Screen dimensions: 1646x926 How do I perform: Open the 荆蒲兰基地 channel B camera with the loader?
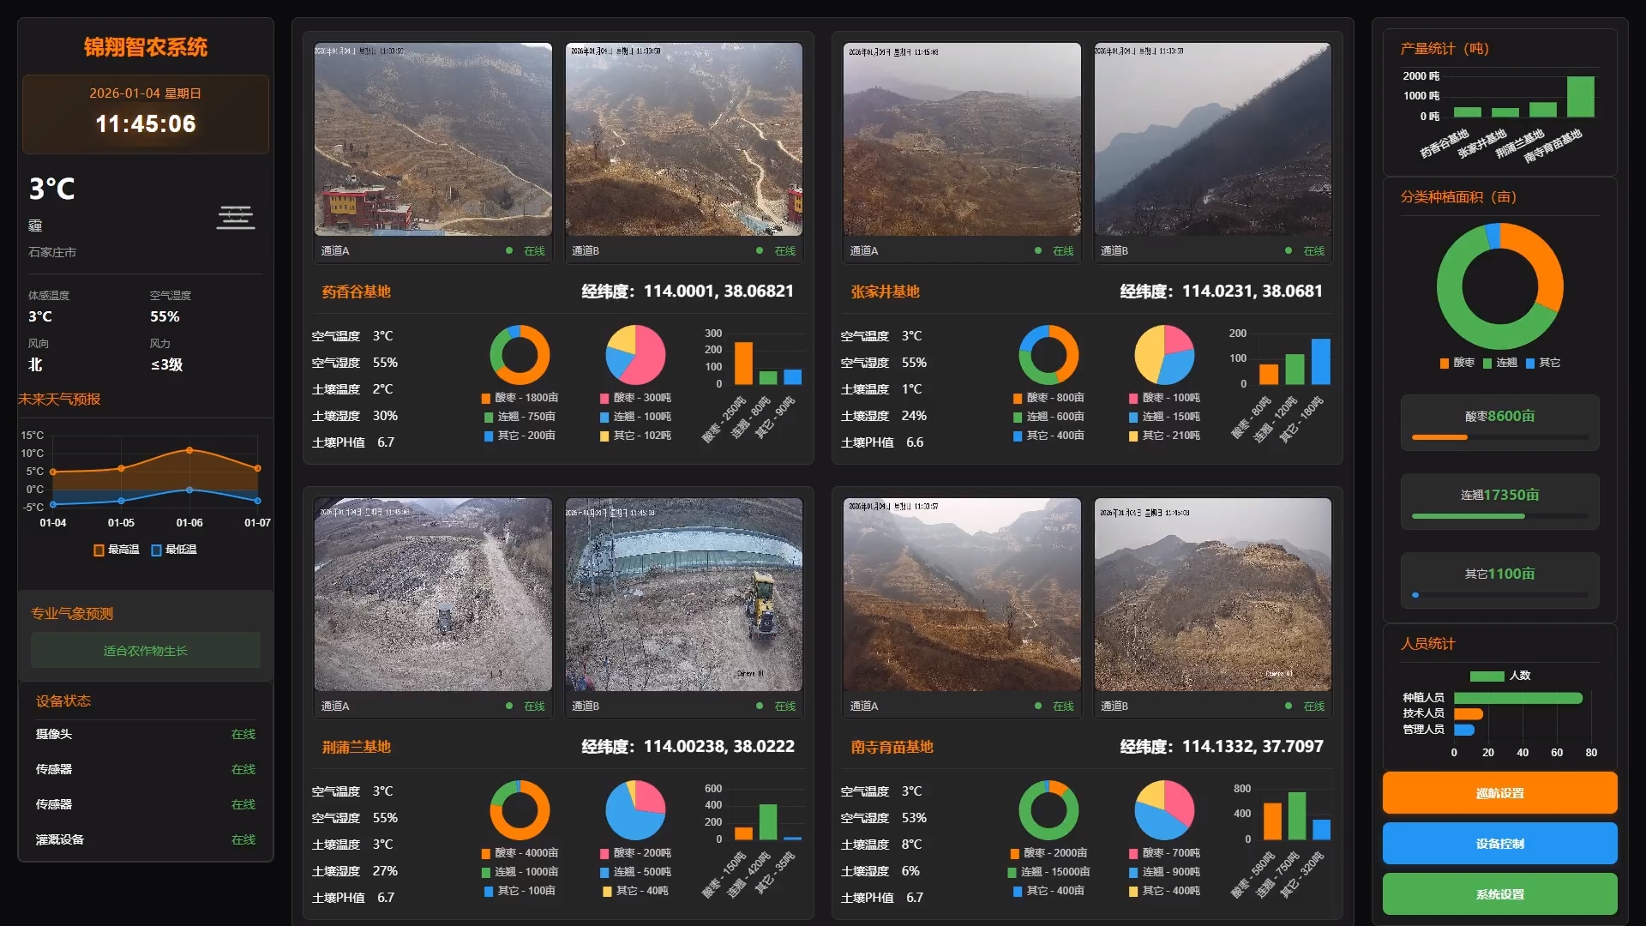(x=683, y=595)
